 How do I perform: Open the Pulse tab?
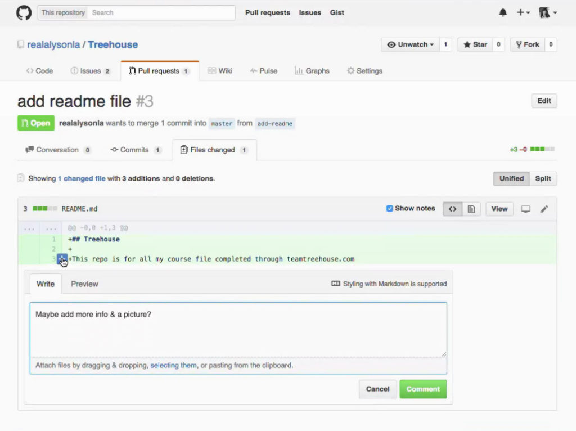coord(263,71)
